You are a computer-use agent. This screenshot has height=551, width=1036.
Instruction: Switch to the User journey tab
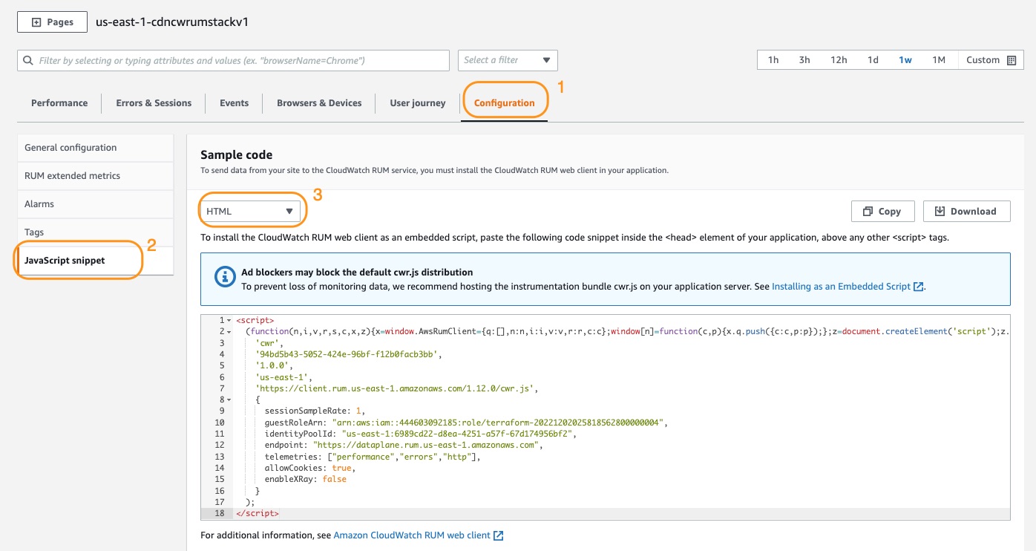point(418,103)
